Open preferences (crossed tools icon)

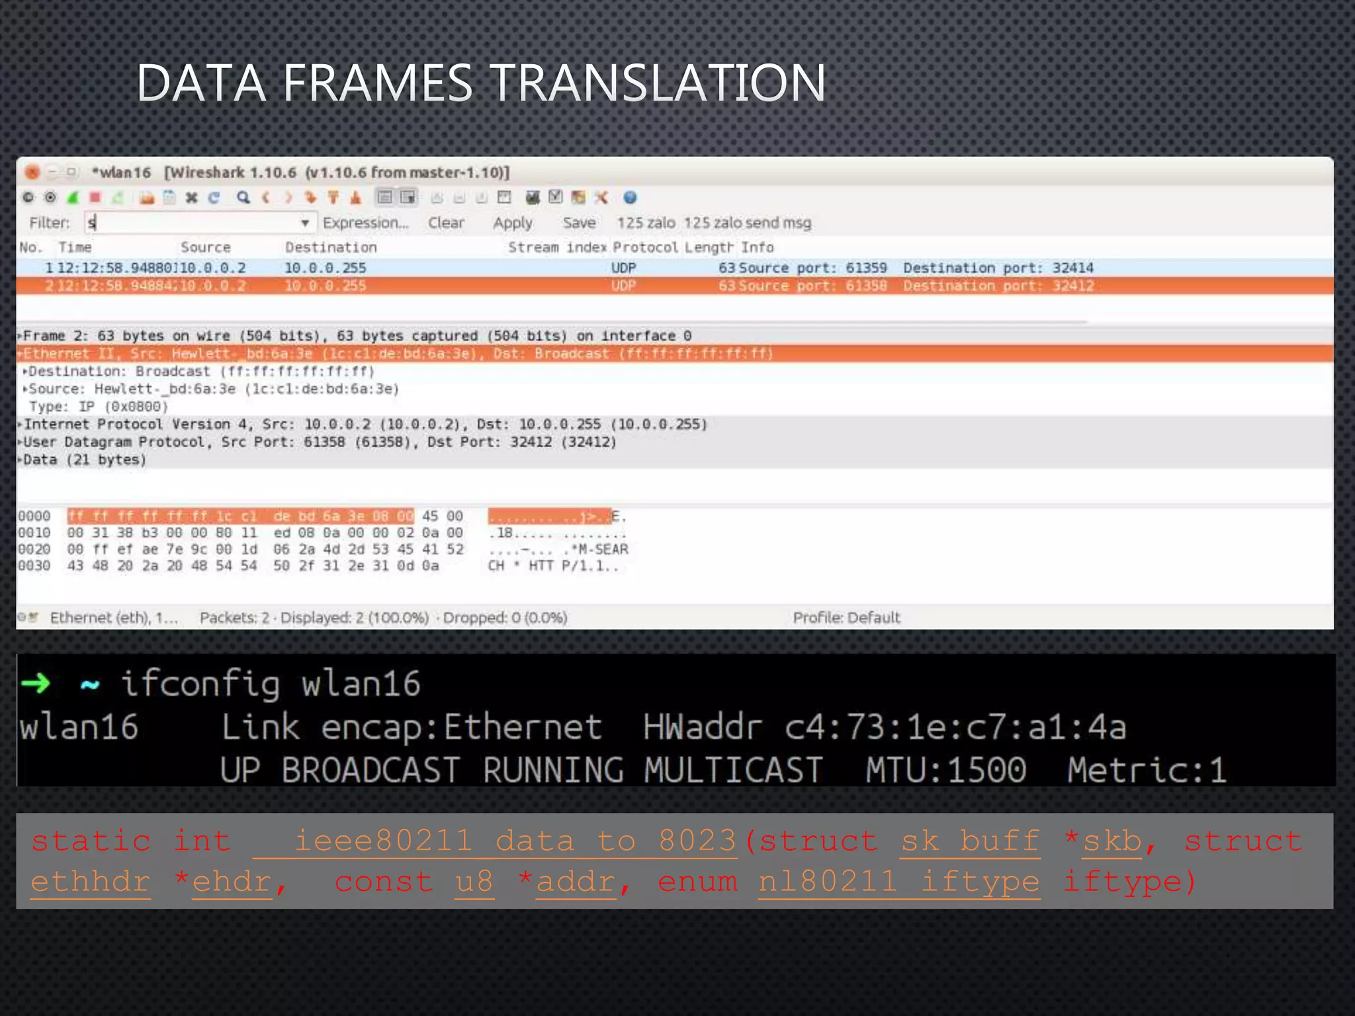click(601, 197)
